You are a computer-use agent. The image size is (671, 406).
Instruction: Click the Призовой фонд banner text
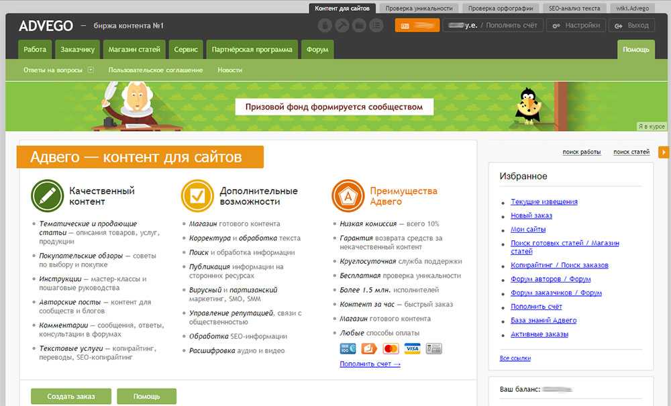point(334,107)
